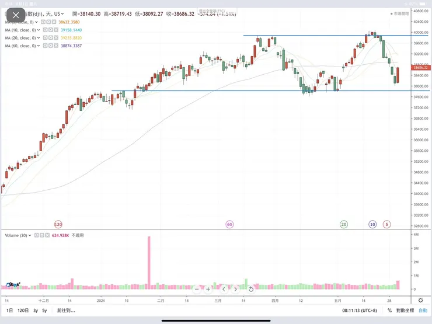This screenshot has height=324, width=432.
Task: Click the green 20 moving average circle marker
Action: (344, 224)
